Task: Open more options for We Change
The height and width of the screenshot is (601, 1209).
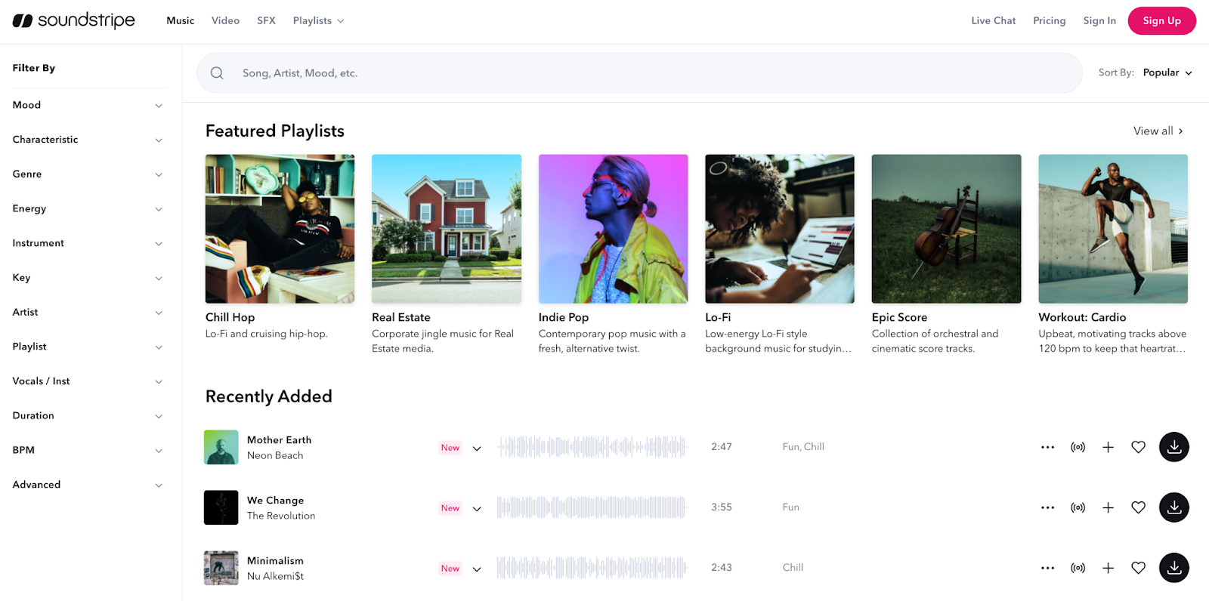Action: [1047, 507]
